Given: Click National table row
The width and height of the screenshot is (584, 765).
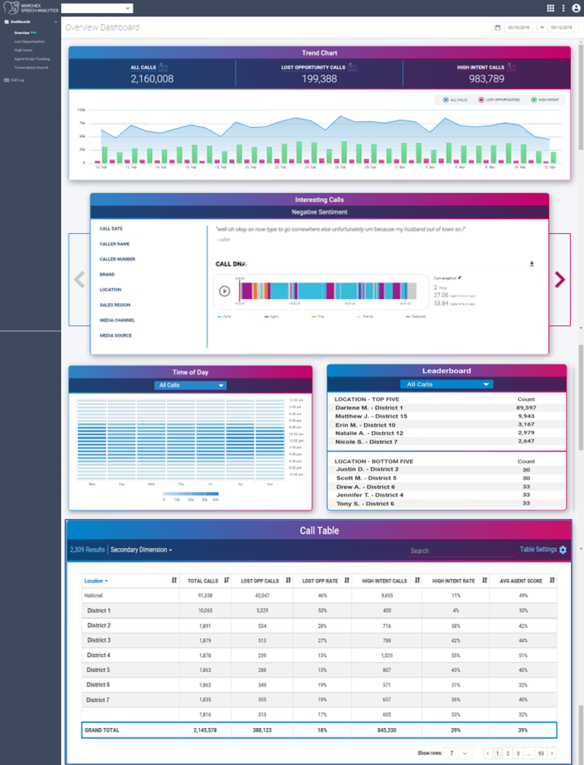Looking at the screenshot, I should (320, 595).
